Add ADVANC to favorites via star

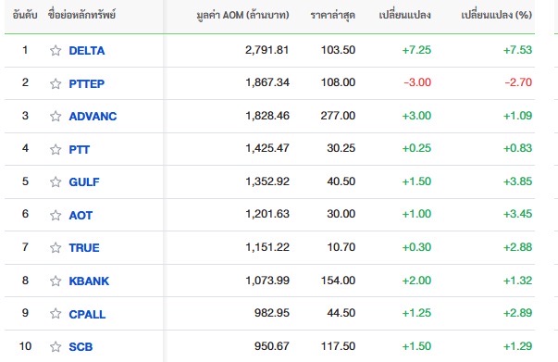click(56, 116)
